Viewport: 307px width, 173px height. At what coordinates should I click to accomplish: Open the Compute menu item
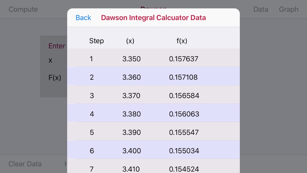pyautogui.click(x=23, y=9)
